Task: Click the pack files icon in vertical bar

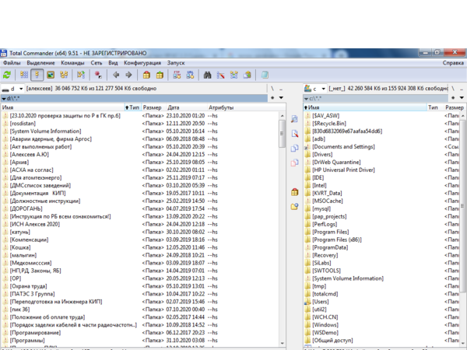Action: coord(295,191)
